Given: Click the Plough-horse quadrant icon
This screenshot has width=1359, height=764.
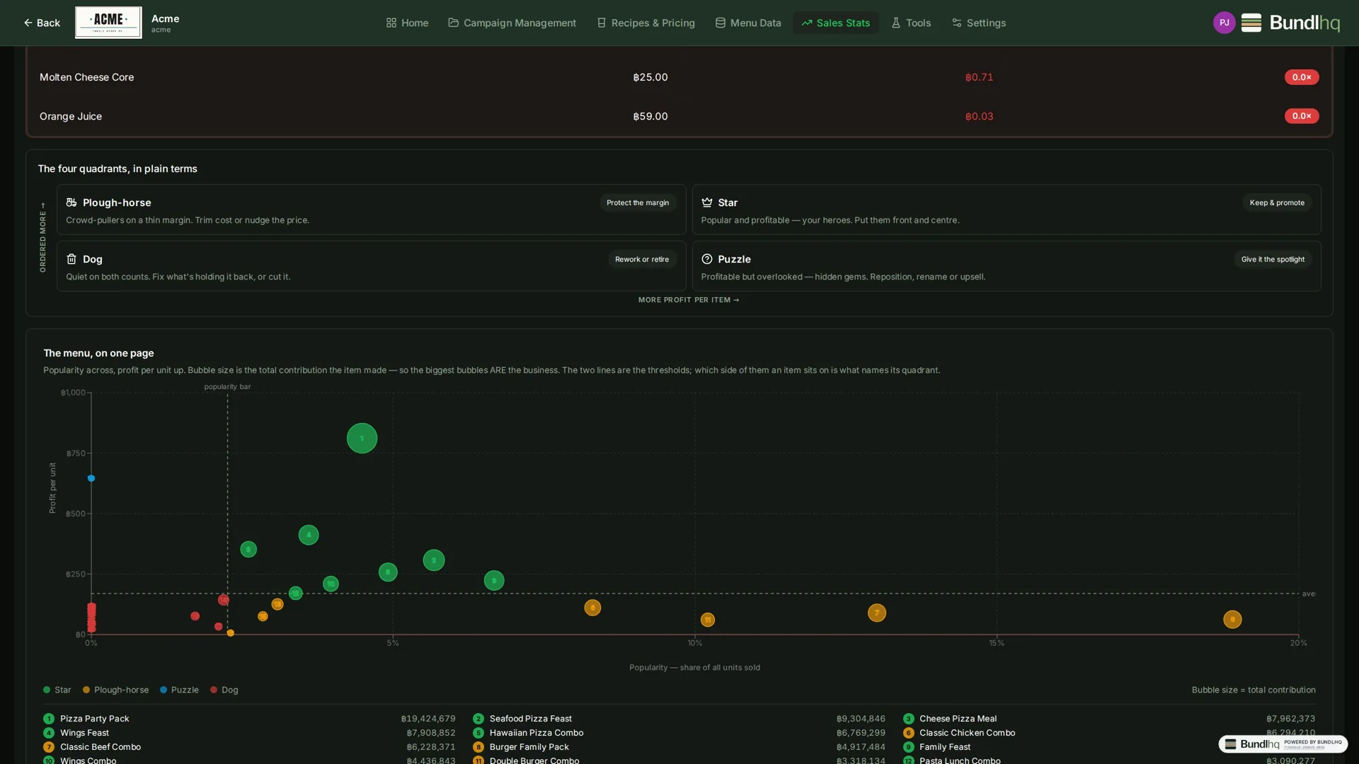Looking at the screenshot, I should [71, 202].
